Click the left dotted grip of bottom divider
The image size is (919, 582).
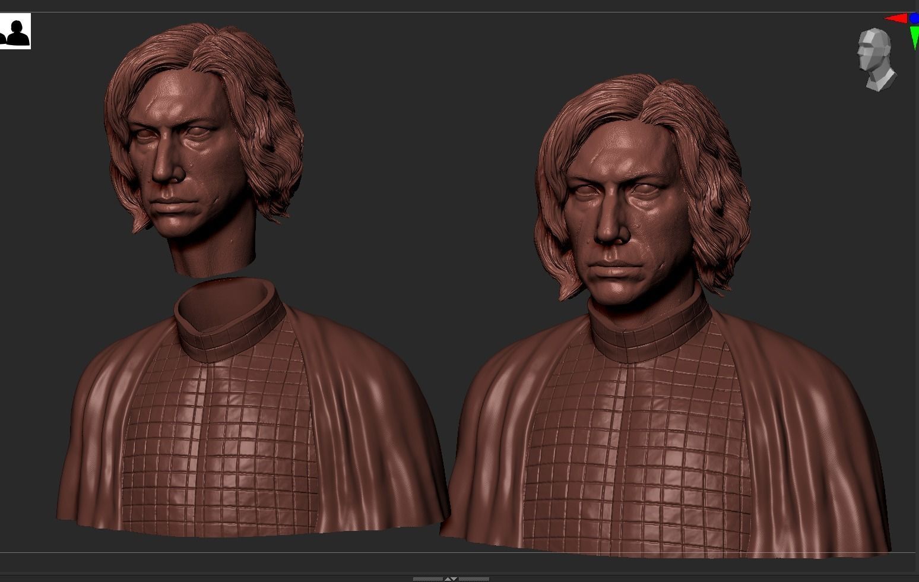coord(427,578)
